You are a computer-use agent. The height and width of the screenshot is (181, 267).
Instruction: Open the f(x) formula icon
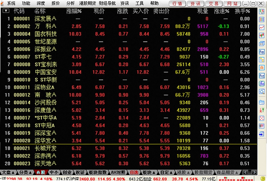262,84
